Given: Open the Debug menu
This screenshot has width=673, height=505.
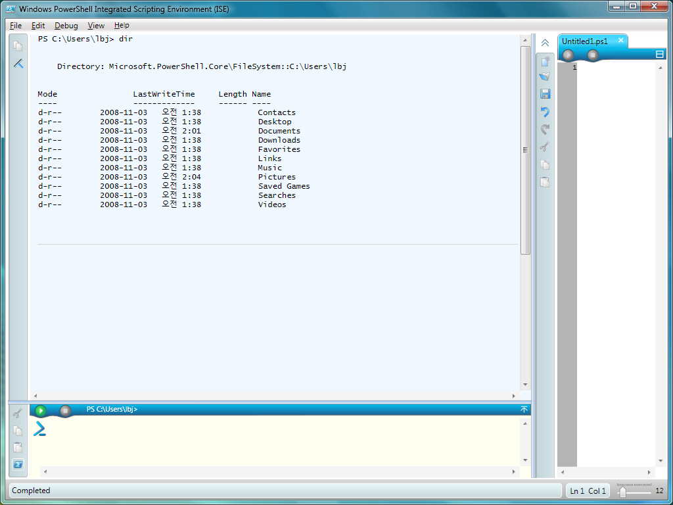Looking at the screenshot, I should pyautogui.click(x=66, y=26).
